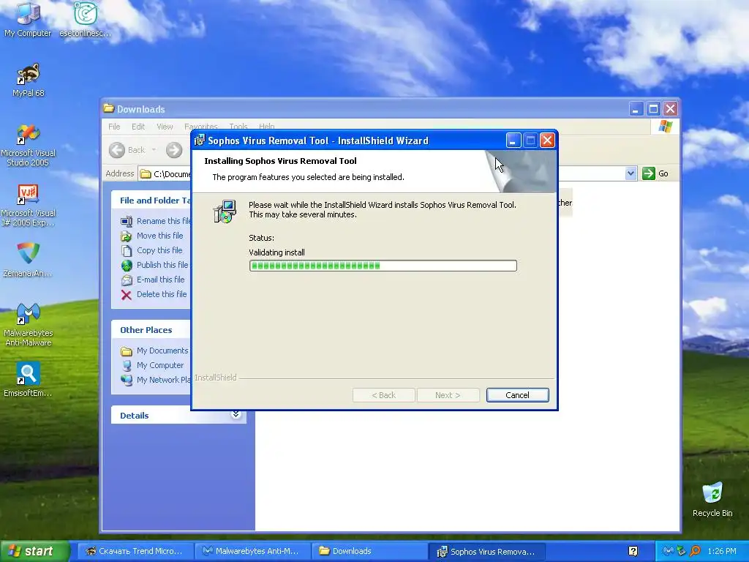
Task: Switch to the Downloads taskbar button
Action: pyautogui.click(x=369, y=552)
